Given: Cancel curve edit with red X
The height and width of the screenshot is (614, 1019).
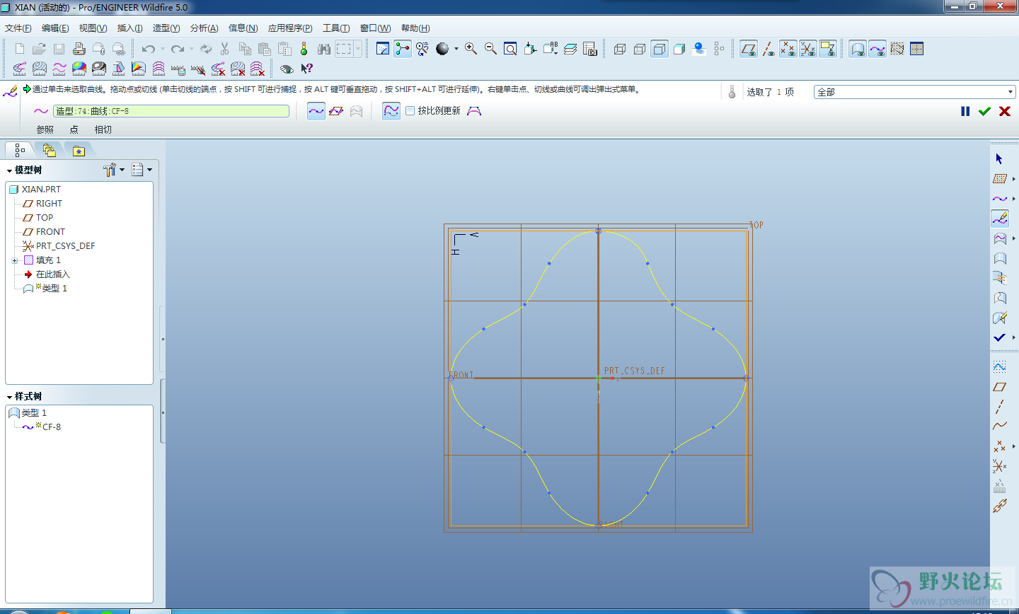Looking at the screenshot, I should tap(1004, 111).
